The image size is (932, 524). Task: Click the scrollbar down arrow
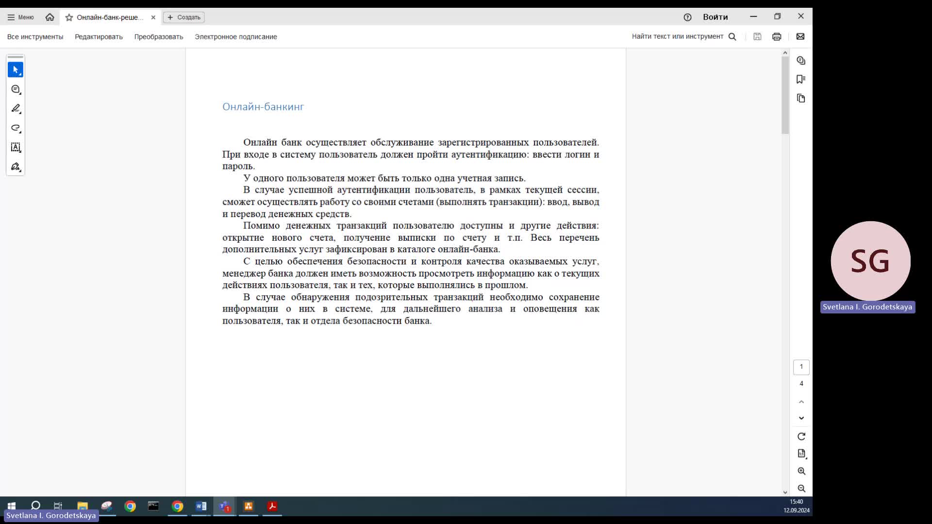click(x=785, y=492)
